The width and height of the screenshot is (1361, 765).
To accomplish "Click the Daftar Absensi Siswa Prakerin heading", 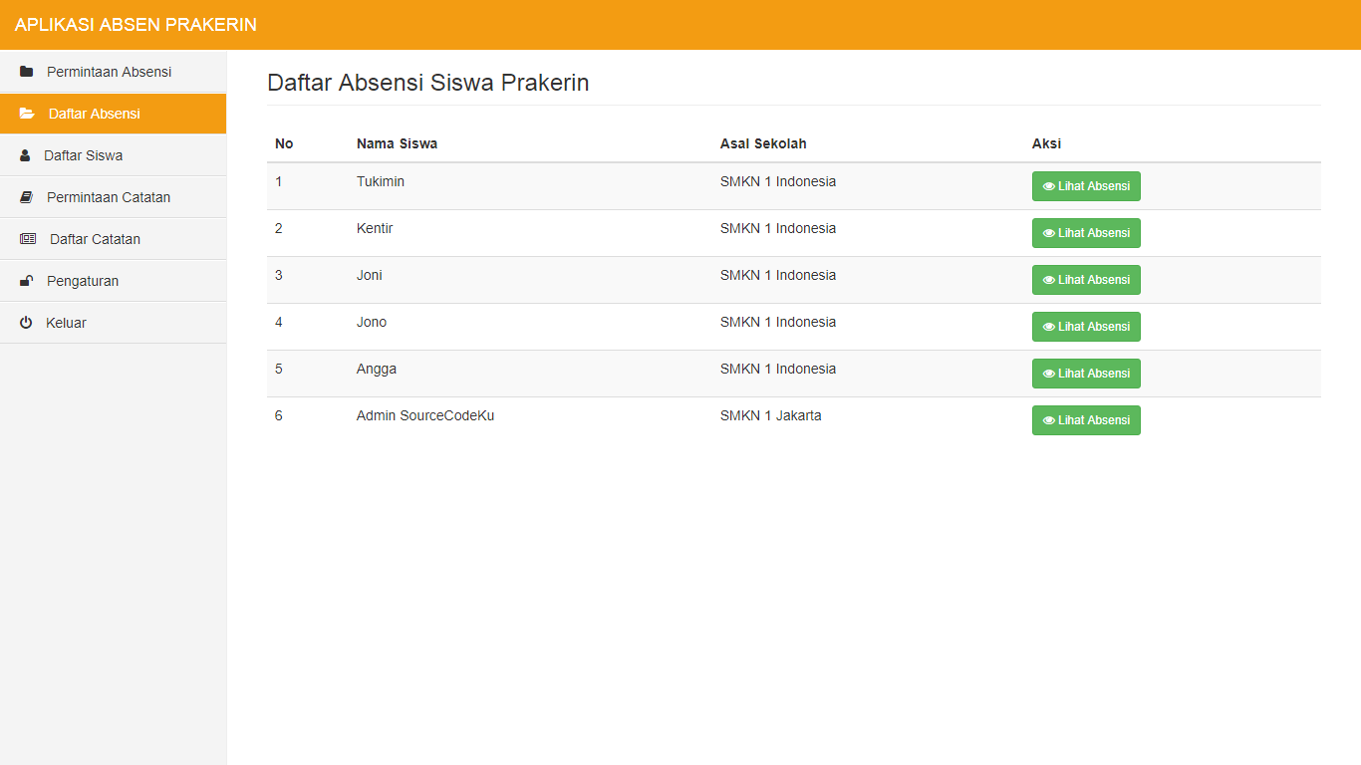I will click(x=428, y=83).
